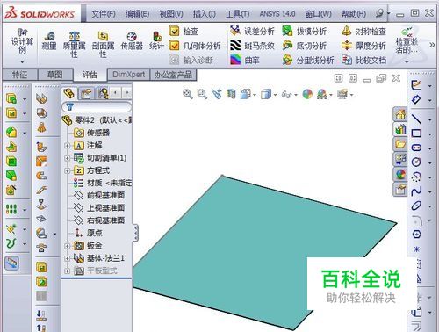Select the line sketch tool
This screenshot has height=332, width=439.
[416, 119]
